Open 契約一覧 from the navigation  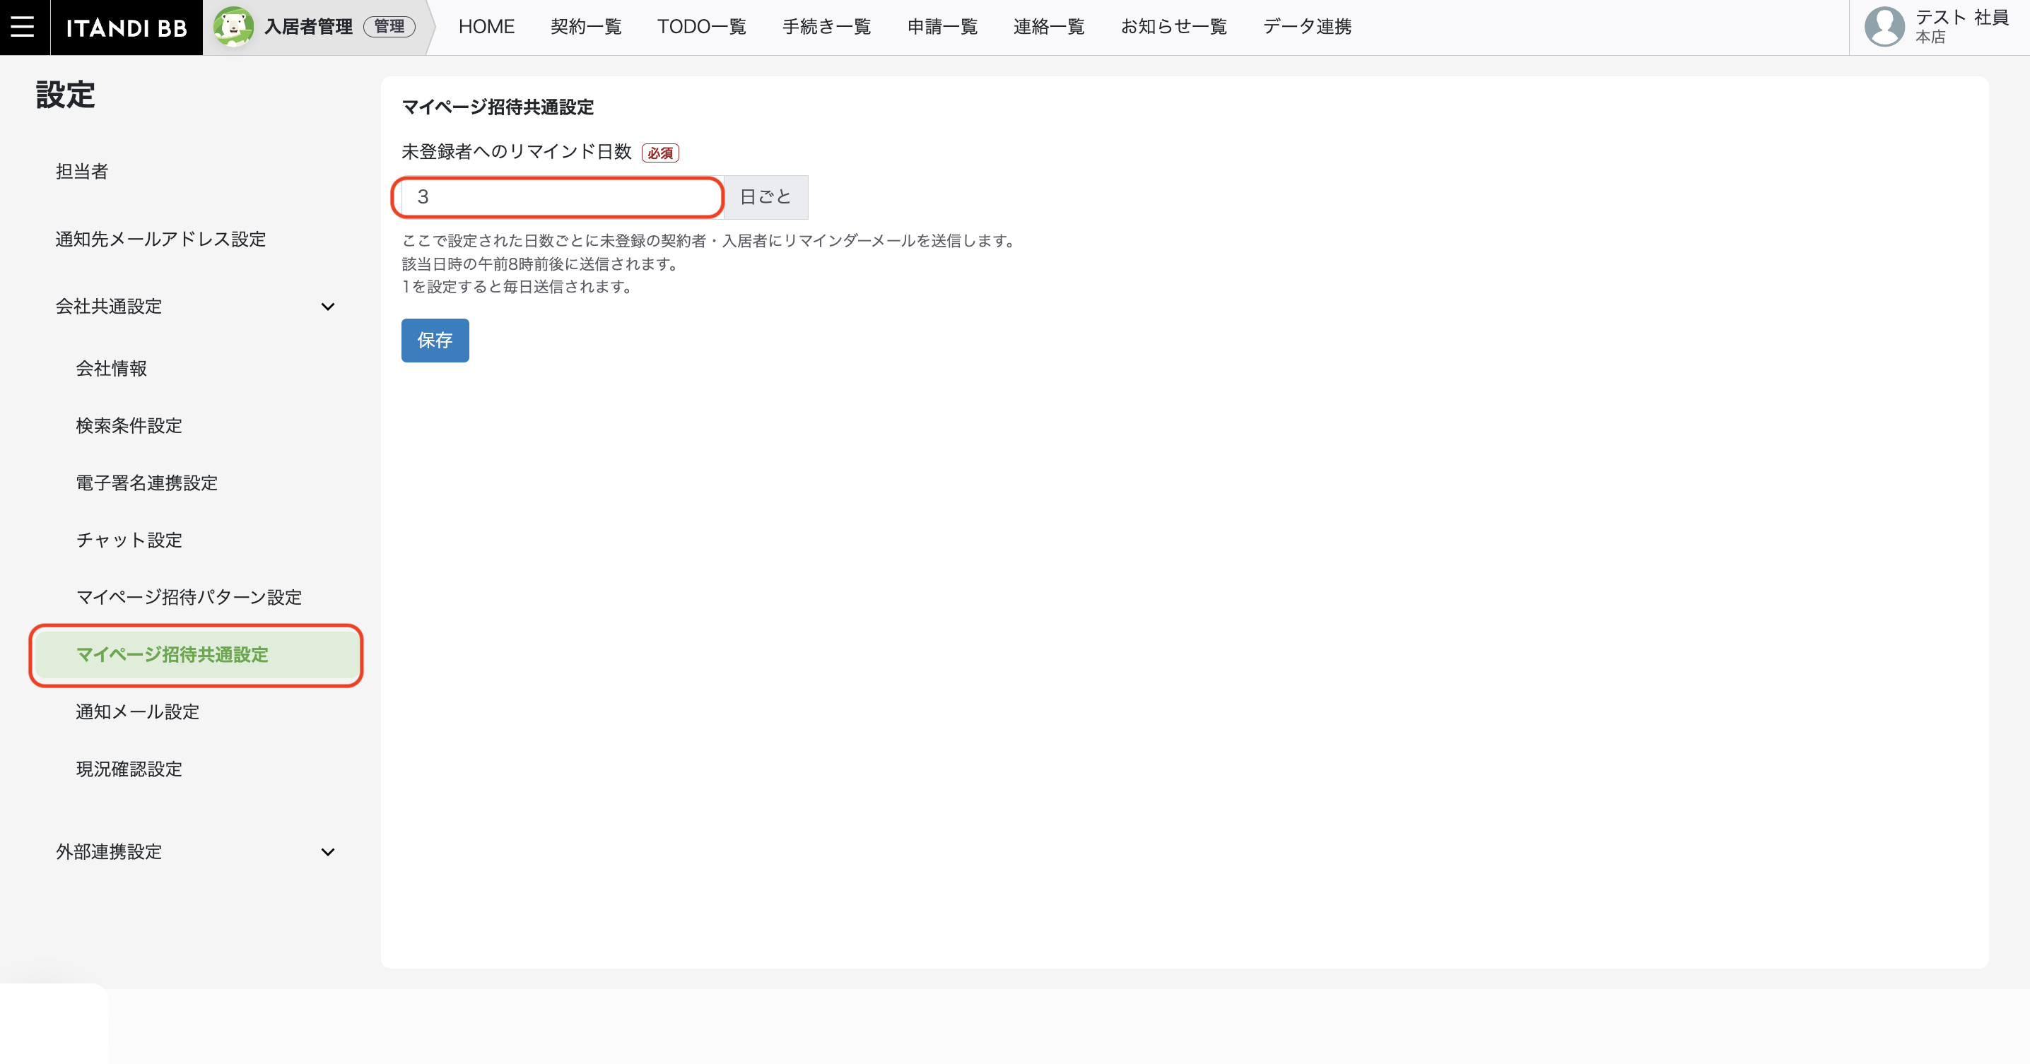click(585, 27)
